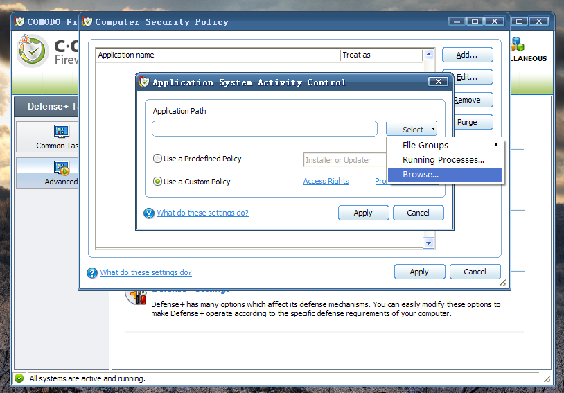Cancel the Computer Security Policy window
The height and width of the screenshot is (393, 564).
click(x=475, y=272)
